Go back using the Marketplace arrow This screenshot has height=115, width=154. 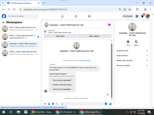tap(4, 22)
